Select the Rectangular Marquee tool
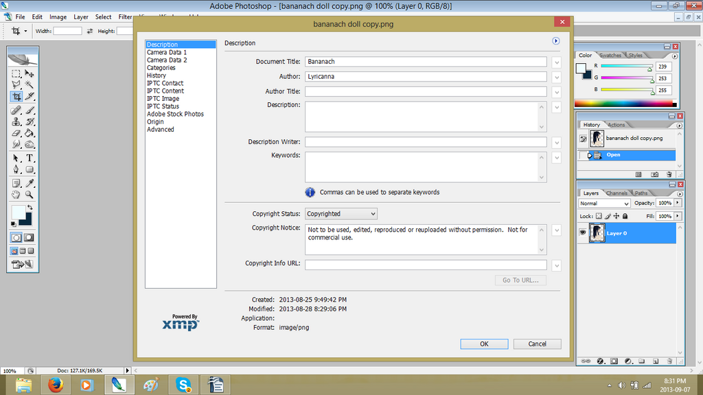 pos(16,73)
